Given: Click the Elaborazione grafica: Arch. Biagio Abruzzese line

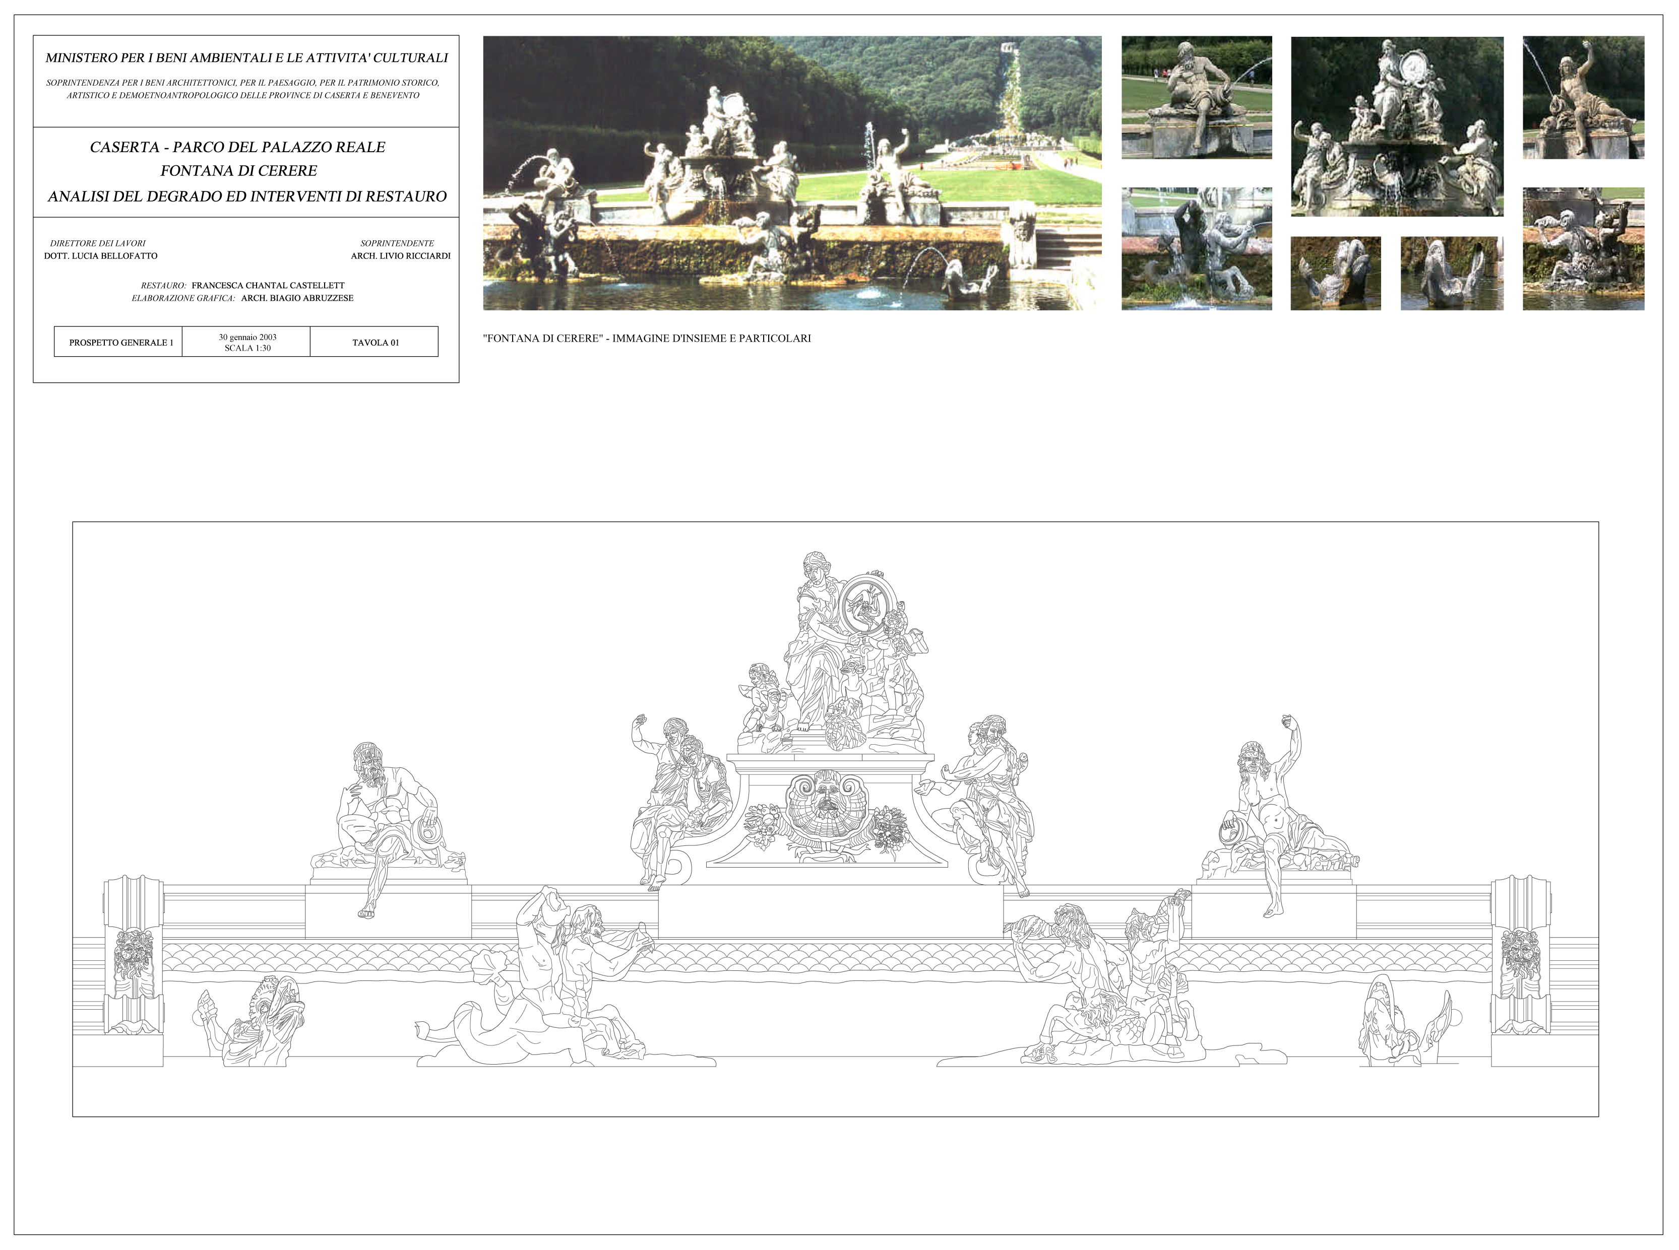Looking at the screenshot, I should tap(242, 298).
